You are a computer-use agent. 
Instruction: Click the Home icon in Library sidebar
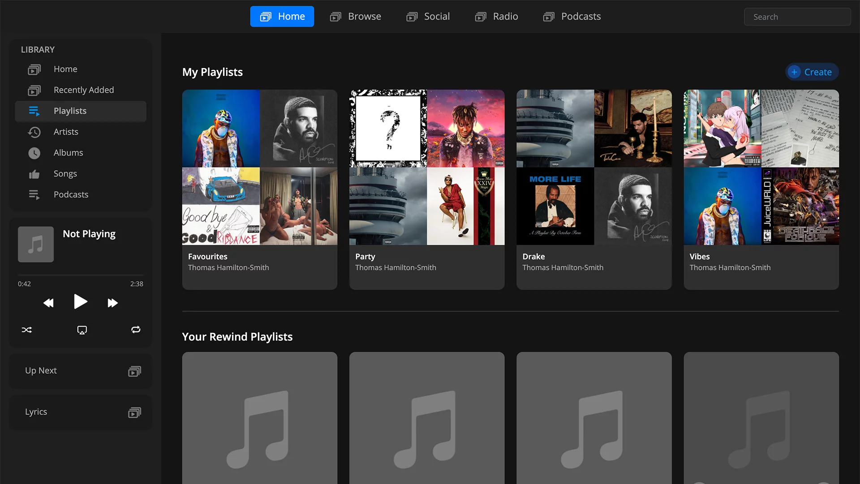click(x=34, y=69)
